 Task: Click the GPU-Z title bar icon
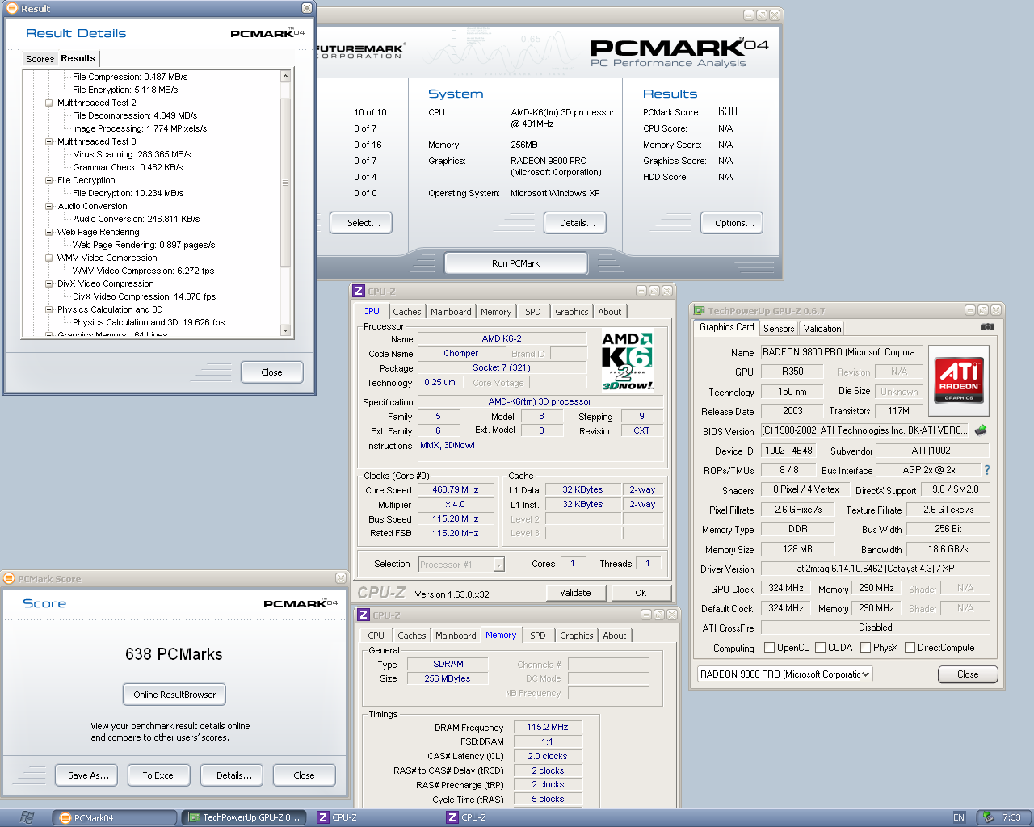(x=700, y=310)
